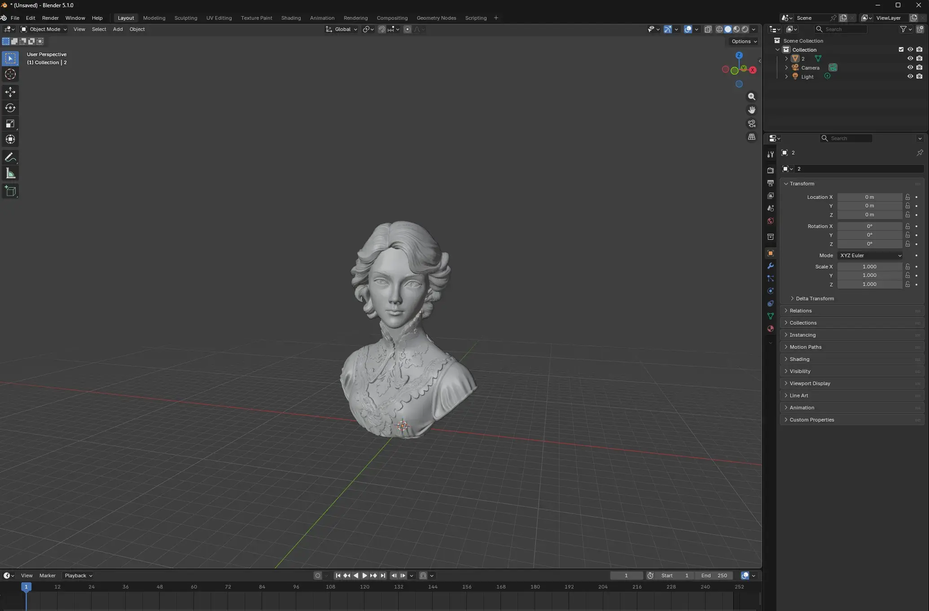Activate the Select Box tool

10,58
